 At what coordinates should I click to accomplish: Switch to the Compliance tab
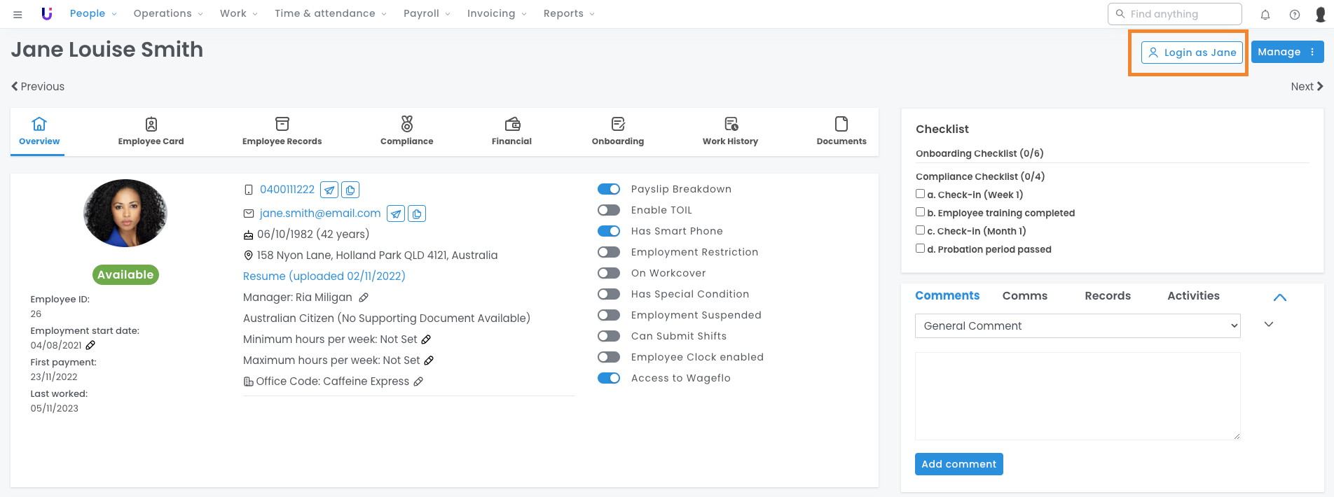[406, 131]
